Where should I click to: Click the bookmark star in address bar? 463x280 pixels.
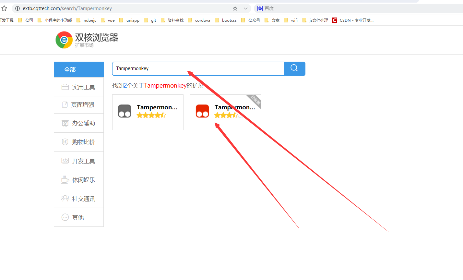(x=235, y=8)
